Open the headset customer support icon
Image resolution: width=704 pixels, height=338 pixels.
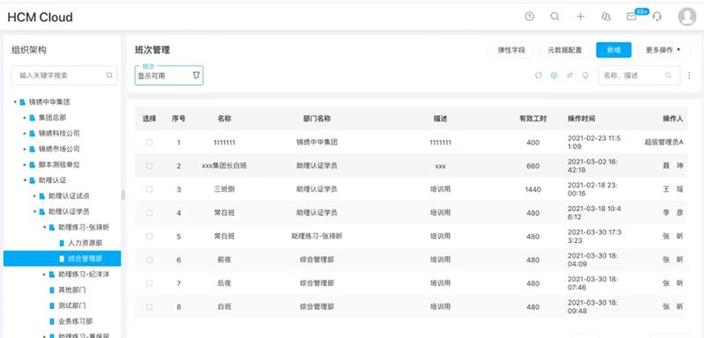[656, 17]
